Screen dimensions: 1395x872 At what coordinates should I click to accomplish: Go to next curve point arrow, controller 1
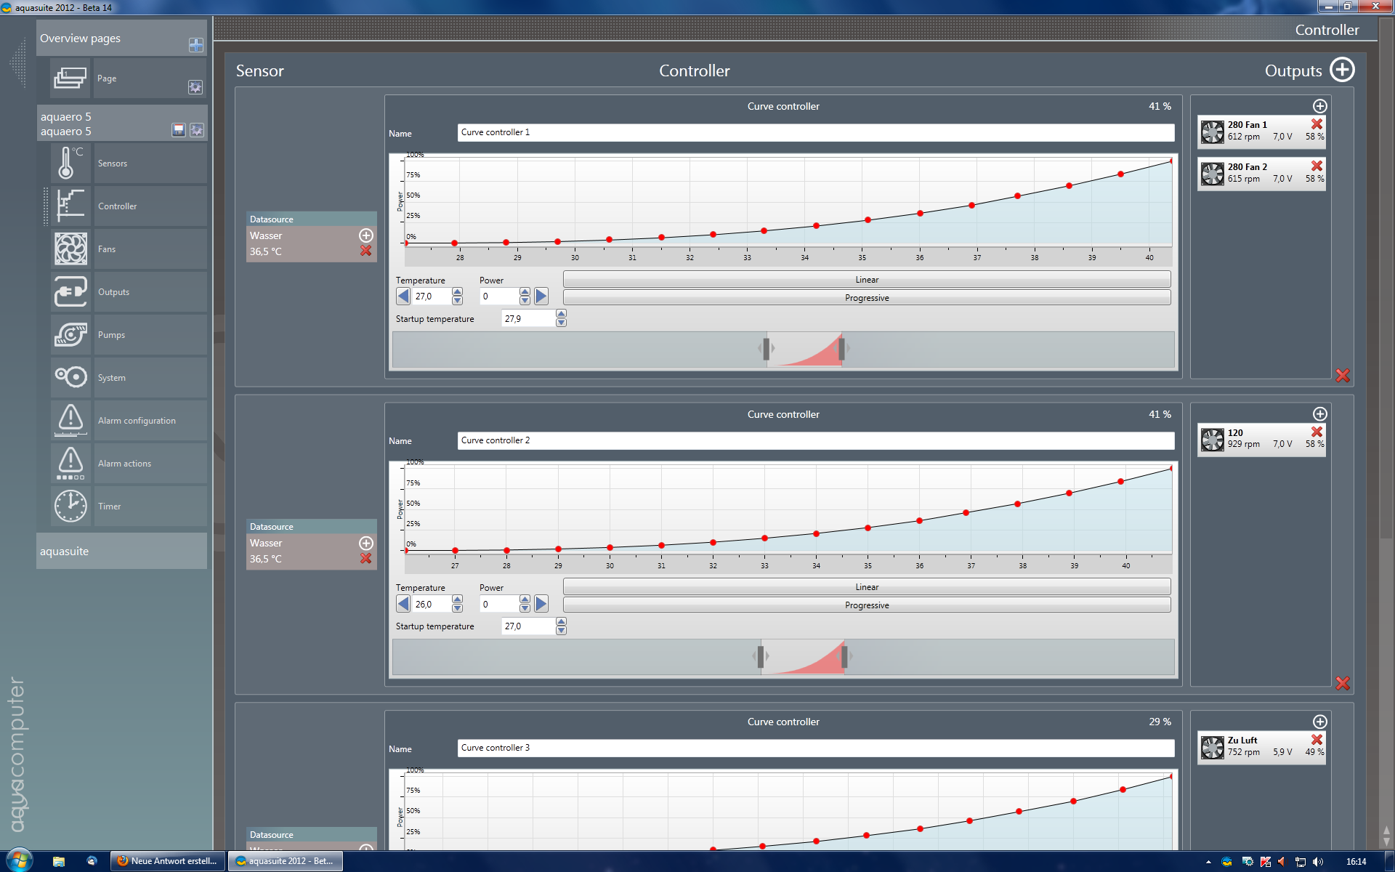(x=541, y=296)
